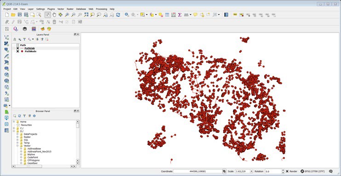
Task: Select the Zoom Out magnifier tool
Action: (x=74, y=15)
